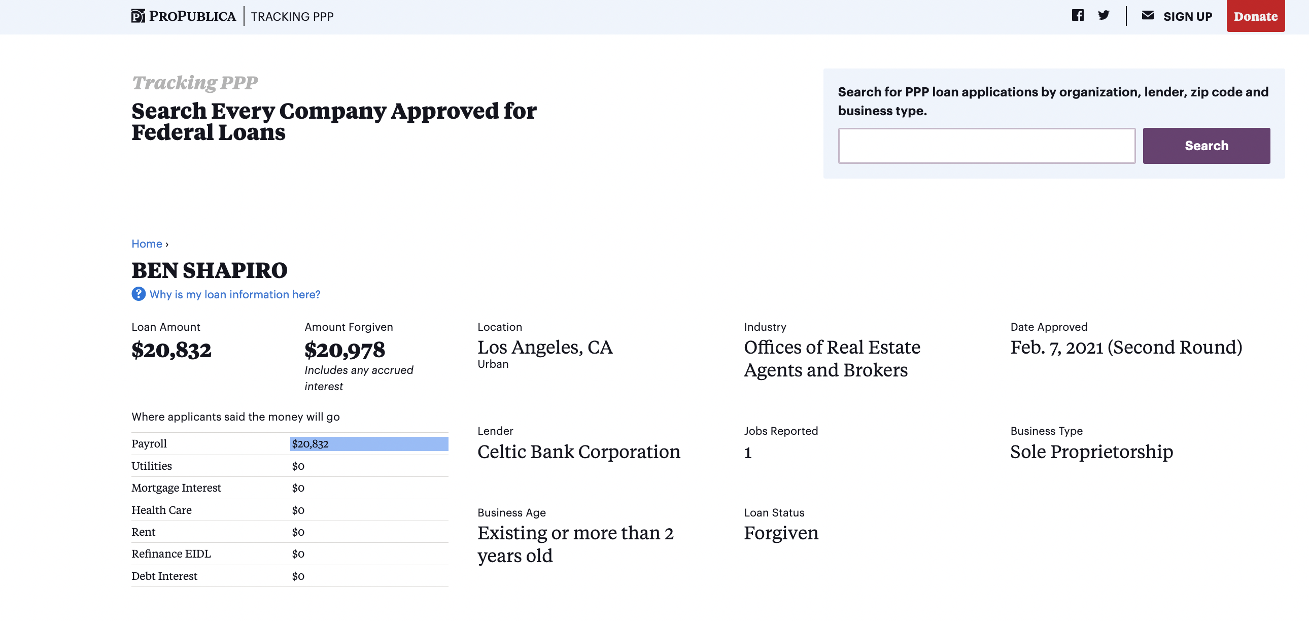Select the Forgiven loan status text

(781, 533)
